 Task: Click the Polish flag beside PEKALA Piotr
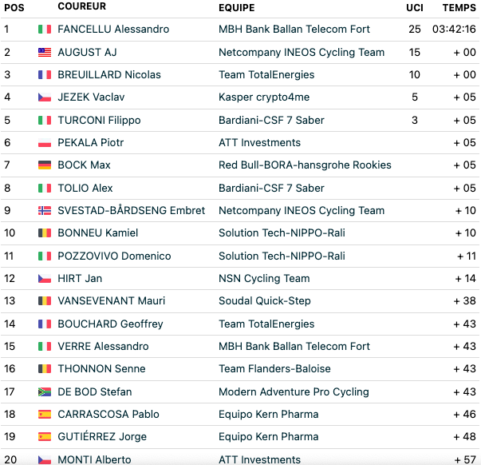(x=45, y=142)
